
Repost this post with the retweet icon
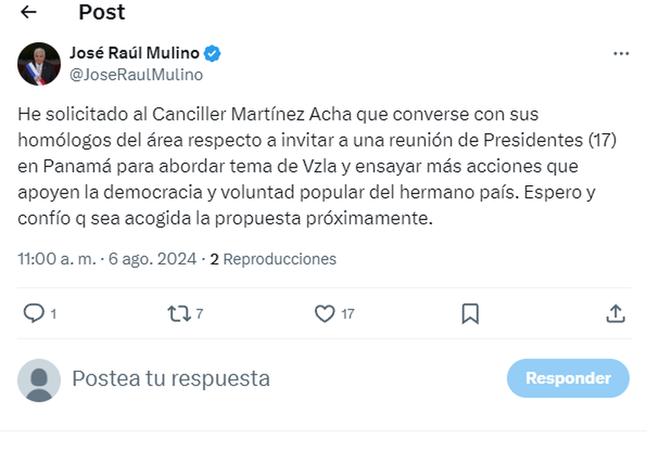(x=179, y=313)
